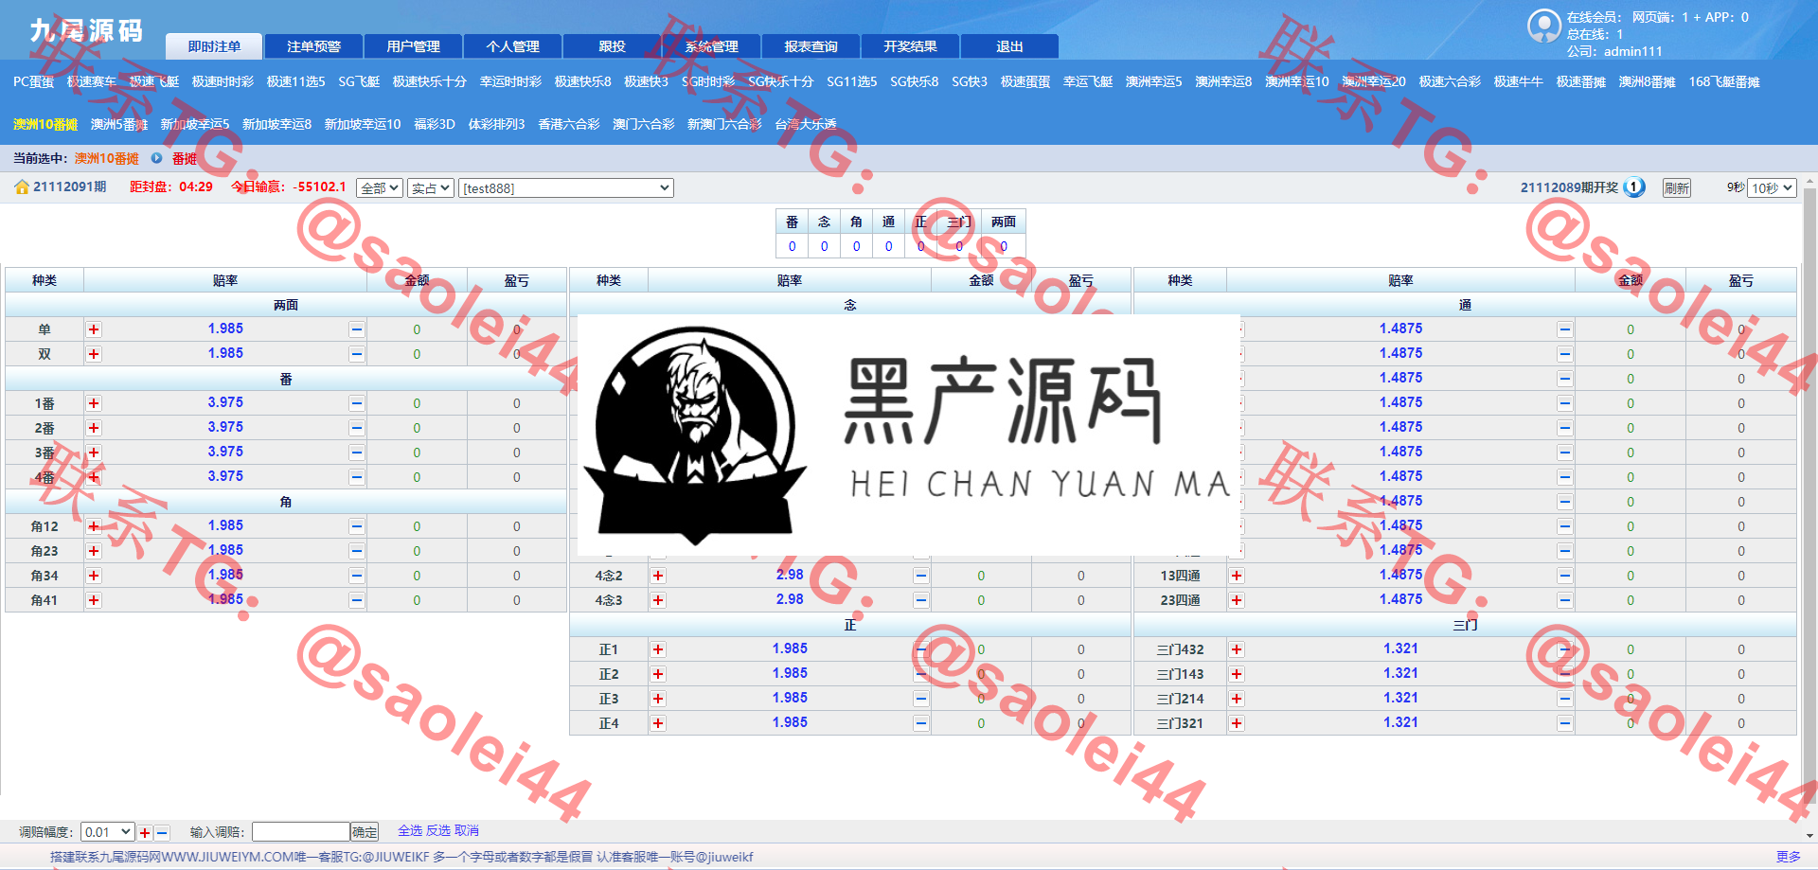The image size is (1818, 870).
Task: Open the 10秒 refresh interval dropdown
Action: (1772, 188)
